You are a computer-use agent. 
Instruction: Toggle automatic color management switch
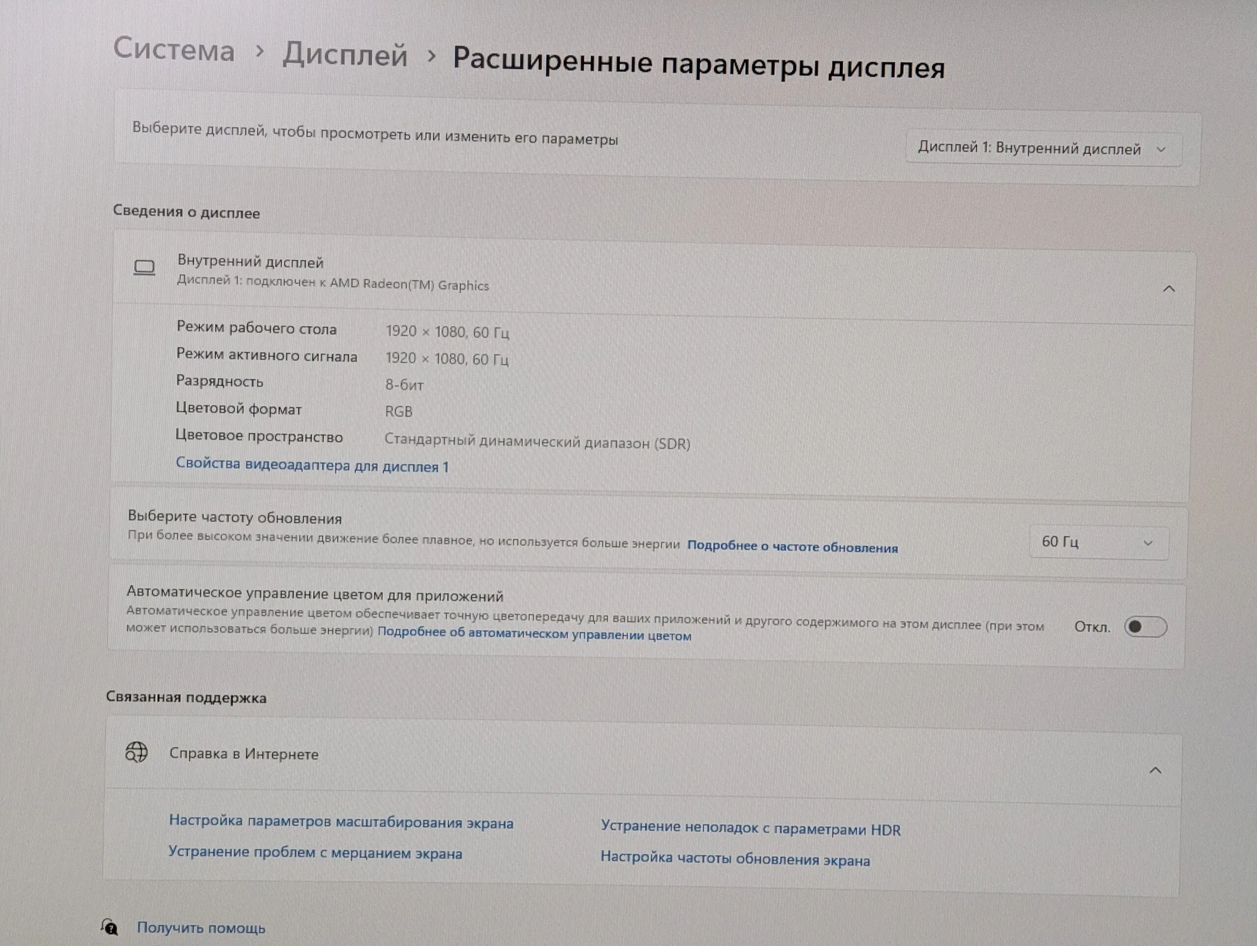(x=1145, y=627)
